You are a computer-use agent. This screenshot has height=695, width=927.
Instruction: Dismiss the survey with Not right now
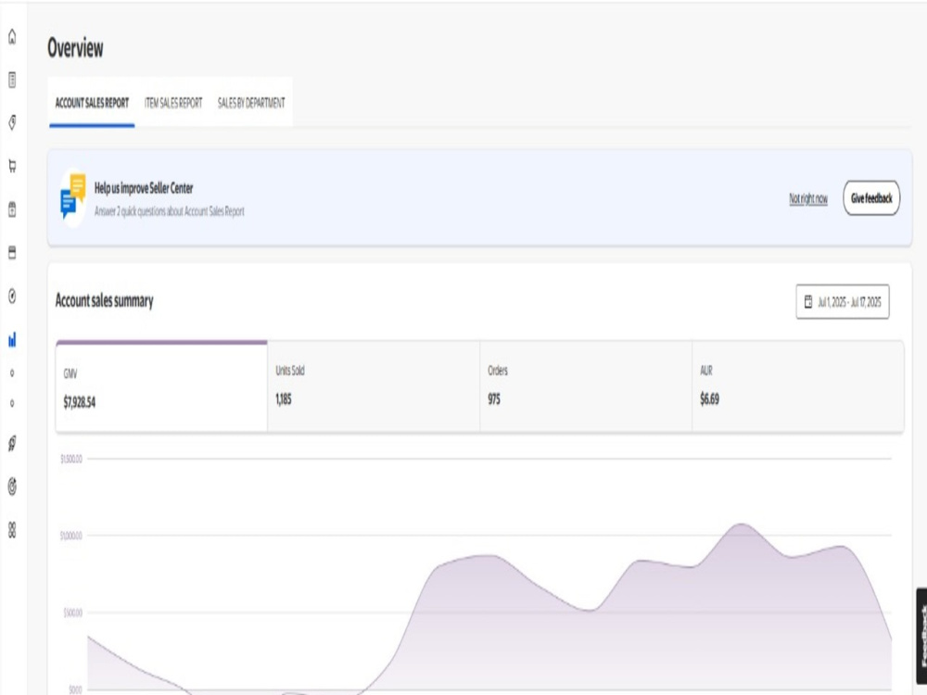click(808, 198)
